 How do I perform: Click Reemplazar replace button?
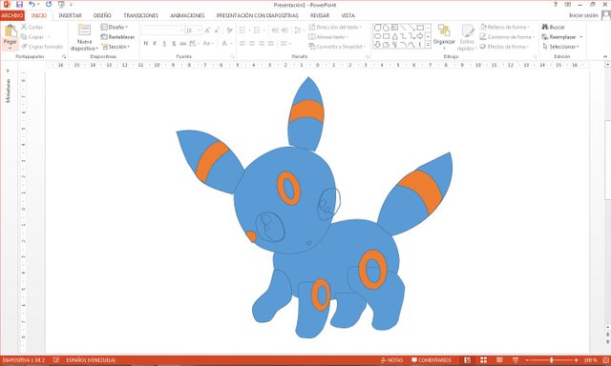[x=559, y=36]
